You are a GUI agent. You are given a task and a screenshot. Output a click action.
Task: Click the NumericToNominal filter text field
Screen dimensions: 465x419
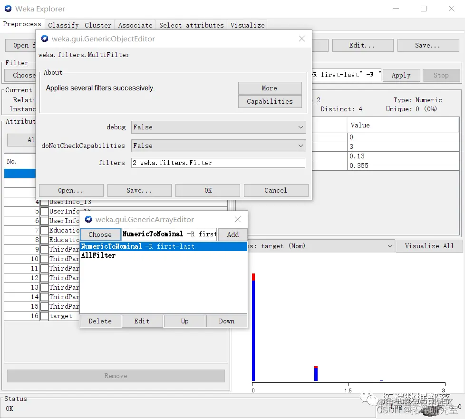170,234
